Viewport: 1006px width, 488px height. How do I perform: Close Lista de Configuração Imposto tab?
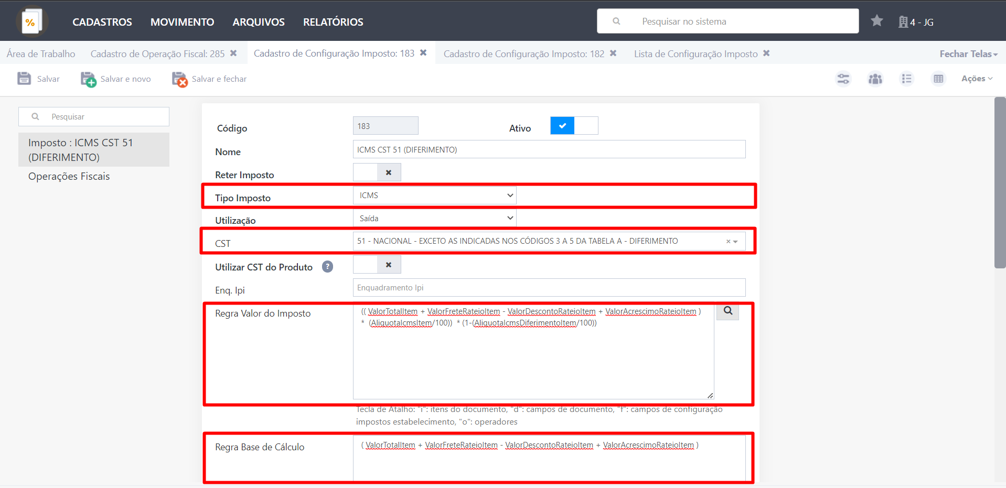pyautogui.click(x=766, y=53)
